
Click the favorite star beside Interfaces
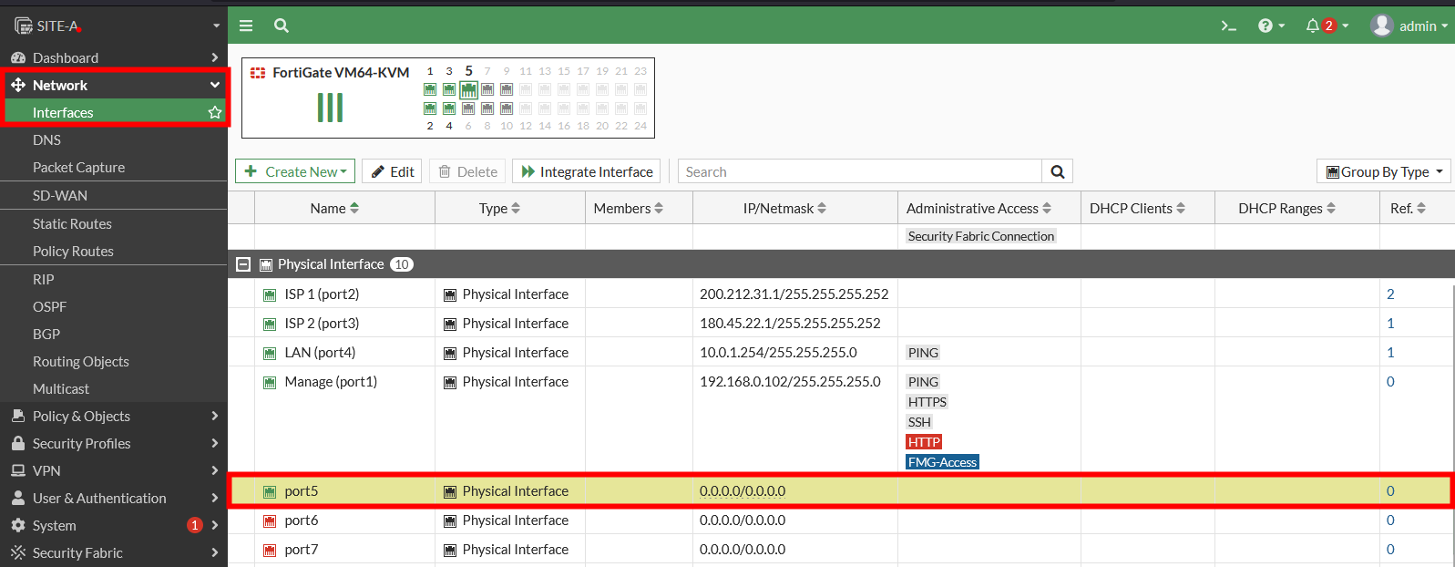[x=215, y=112]
